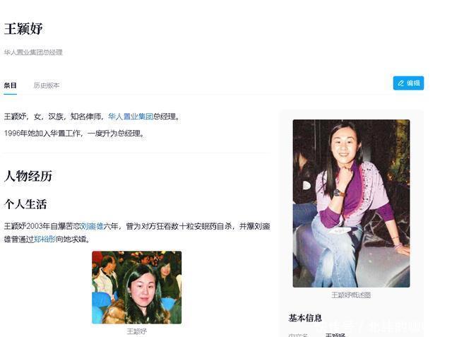Click the 人物经历 section heading
The width and height of the screenshot is (452, 337).
click(x=28, y=176)
